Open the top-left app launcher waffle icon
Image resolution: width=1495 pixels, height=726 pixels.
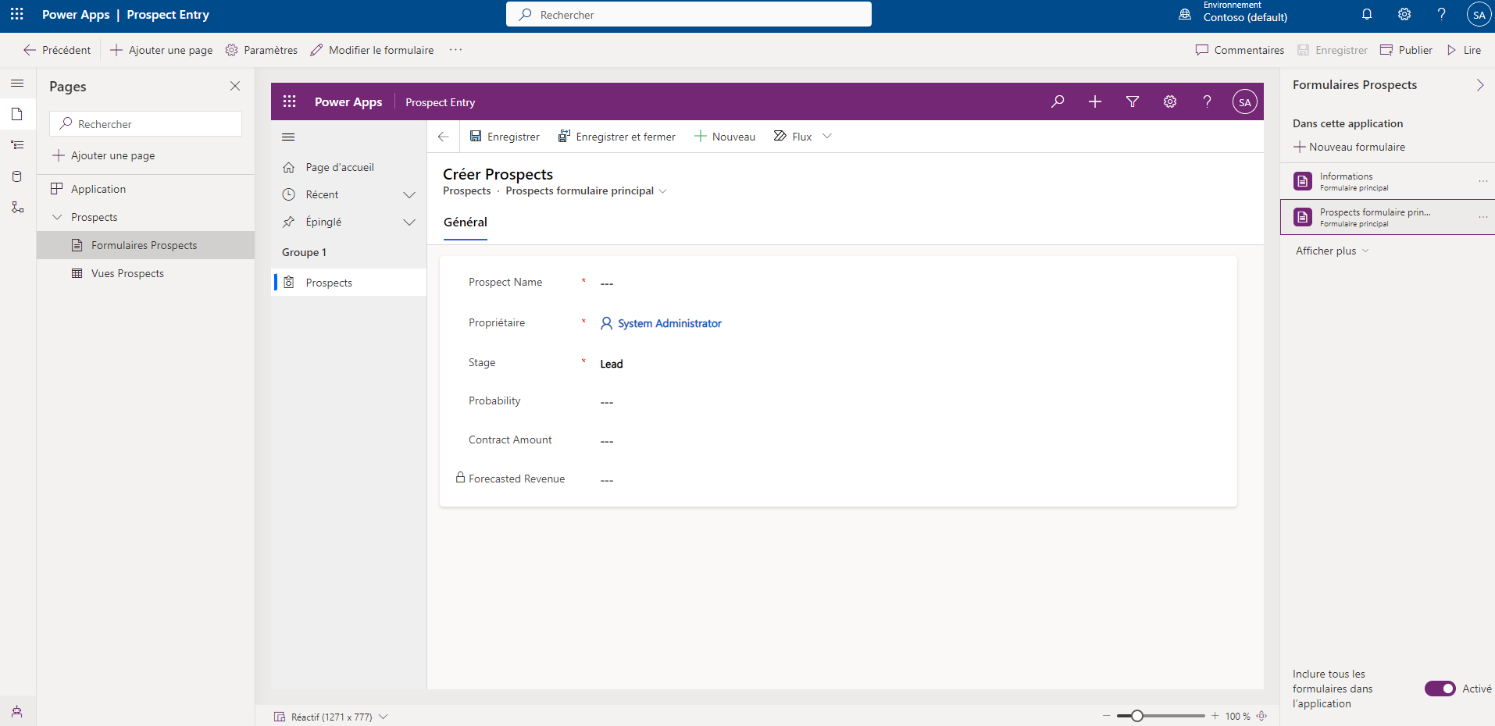click(17, 14)
